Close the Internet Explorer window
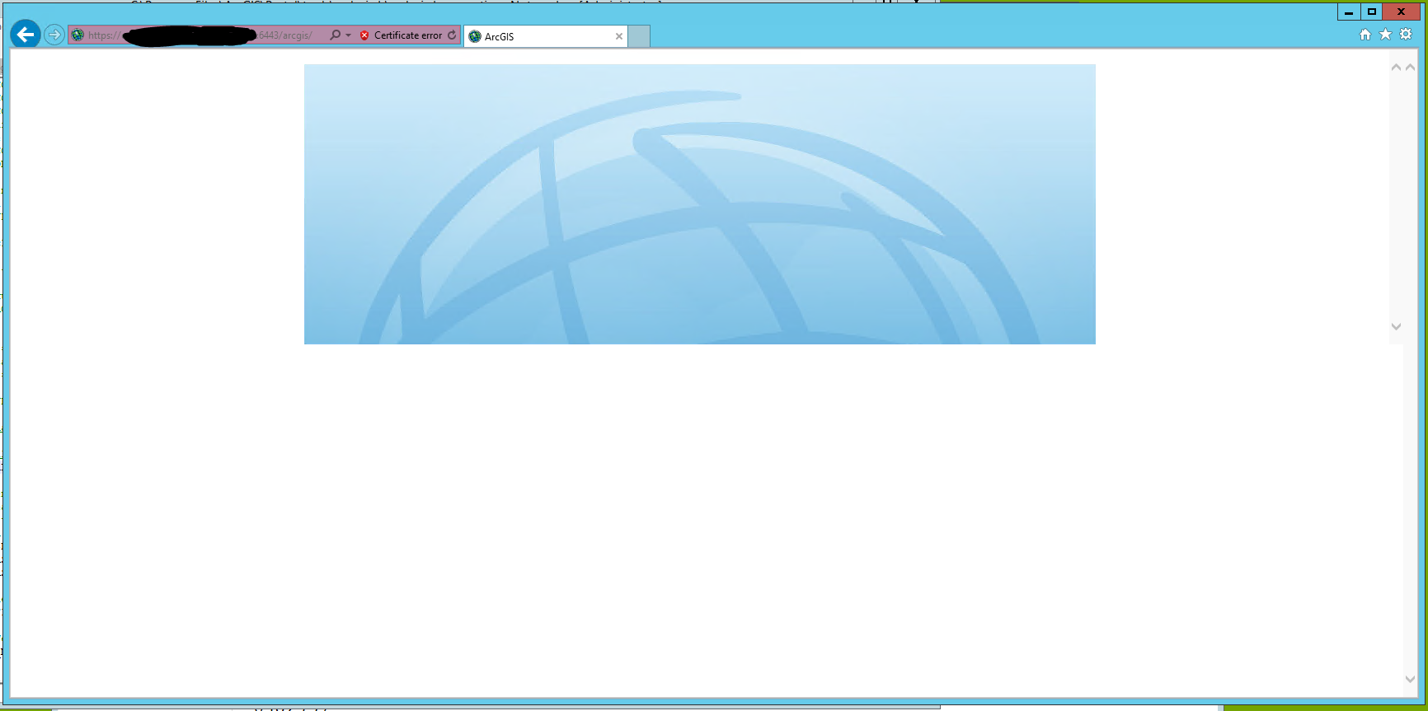 1401,12
